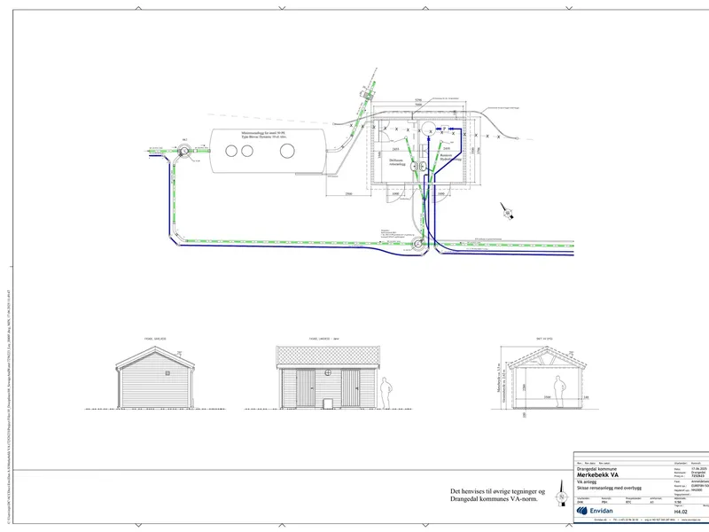The width and height of the screenshot is (709, 532).
Task: Click the '1000' dimension under the left door
Action: pyautogui.click(x=395, y=193)
